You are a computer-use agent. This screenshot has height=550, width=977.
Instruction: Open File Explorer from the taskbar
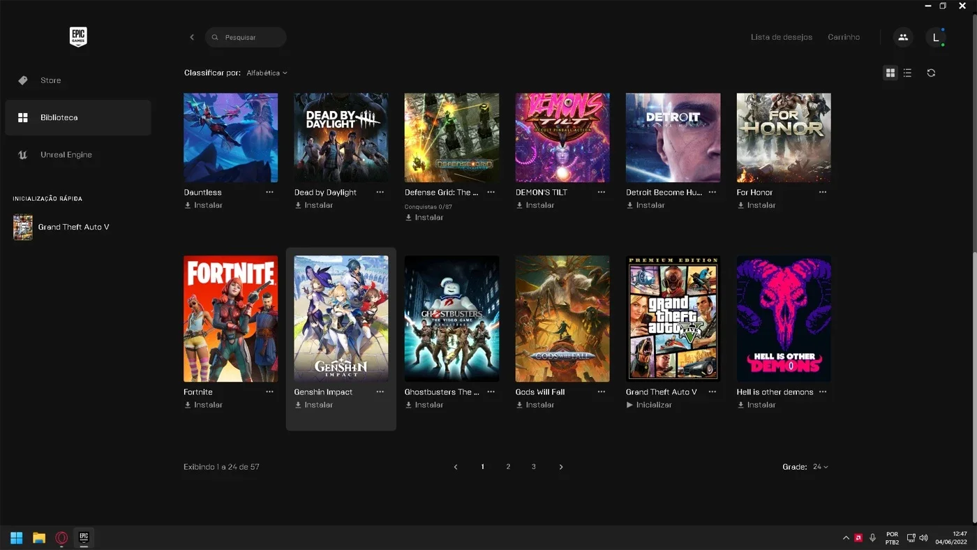tap(39, 537)
